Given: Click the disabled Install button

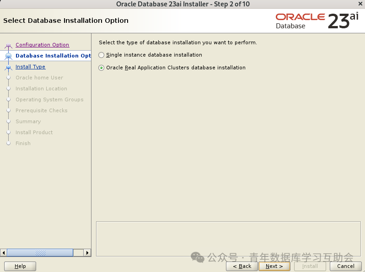Looking at the screenshot, I should pos(310,266).
